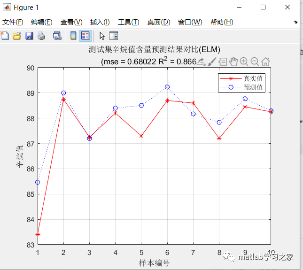Viewport: 303px width, 270px height.
Task: Select the brush data tool on axes
Action: coord(212,62)
